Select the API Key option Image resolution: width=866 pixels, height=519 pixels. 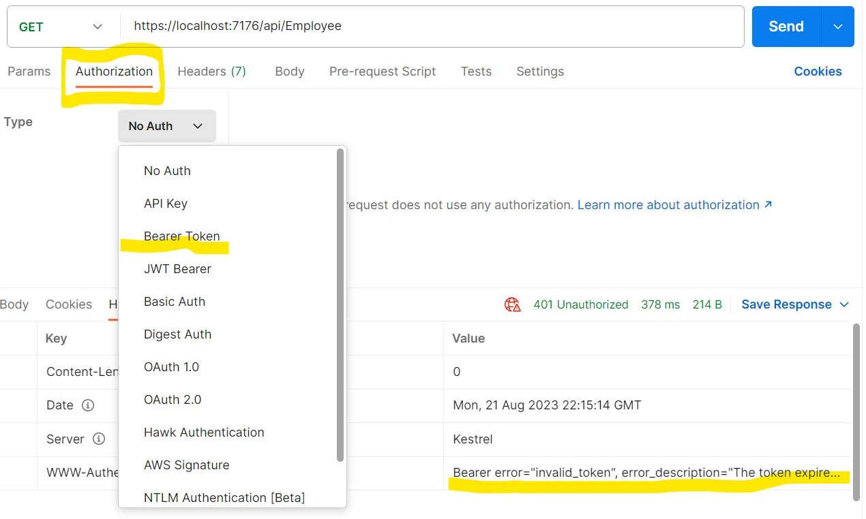[x=165, y=204]
